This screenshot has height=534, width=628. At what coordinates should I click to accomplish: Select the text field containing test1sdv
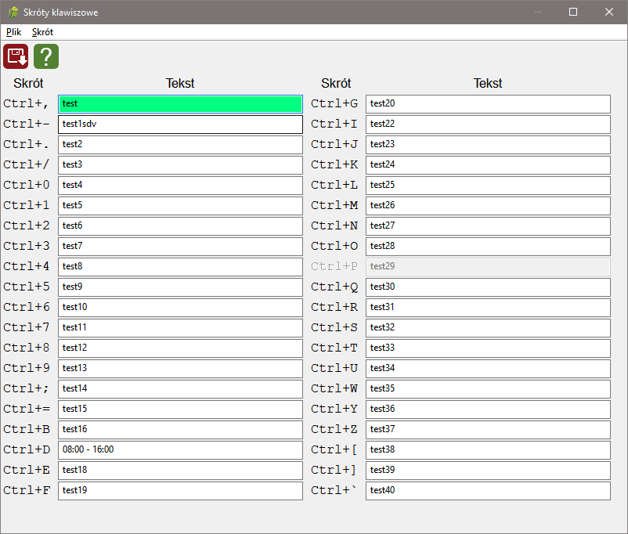[180, 124]
